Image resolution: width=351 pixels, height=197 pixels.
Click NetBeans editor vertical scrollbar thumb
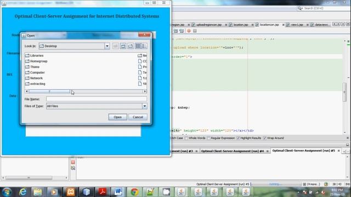[x=344, y=92]
